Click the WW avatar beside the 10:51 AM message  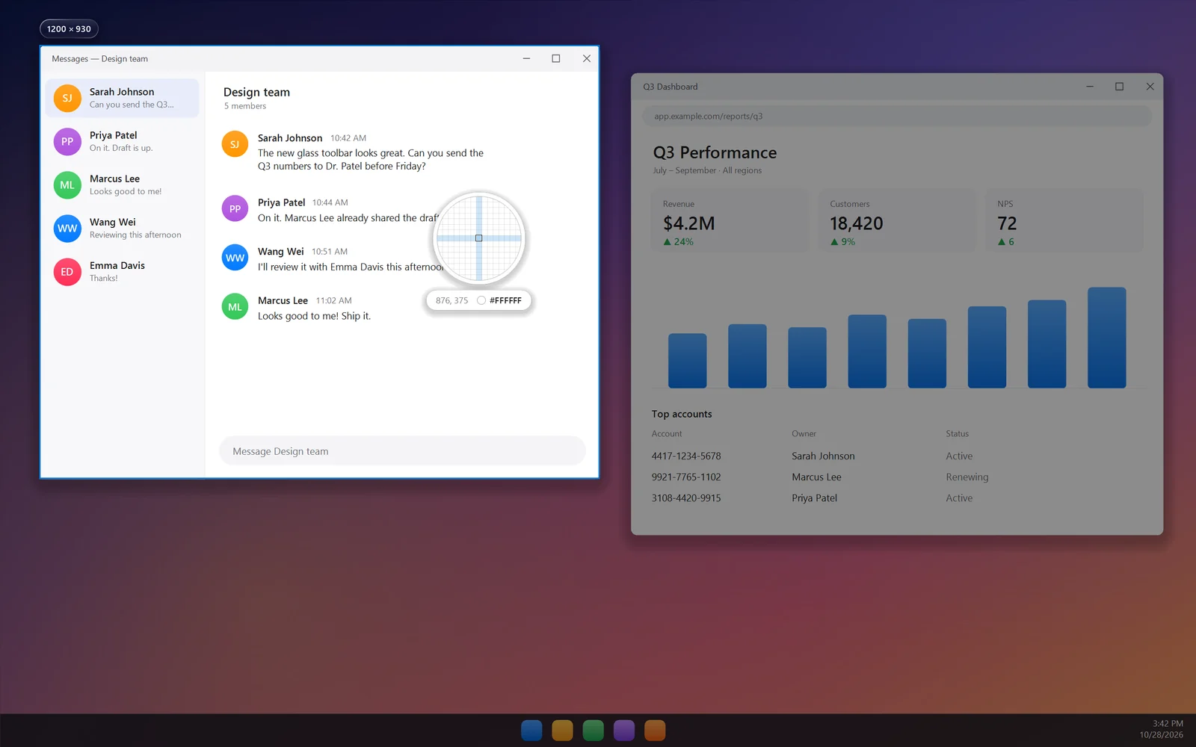click(x=235, y=258)
